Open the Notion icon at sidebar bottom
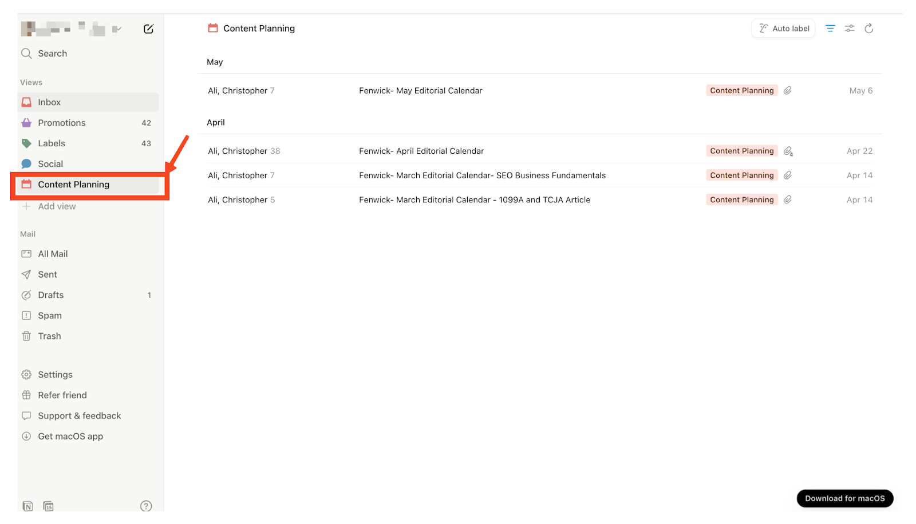Screen dimensions: 916x524 click(x=27, y=506)
